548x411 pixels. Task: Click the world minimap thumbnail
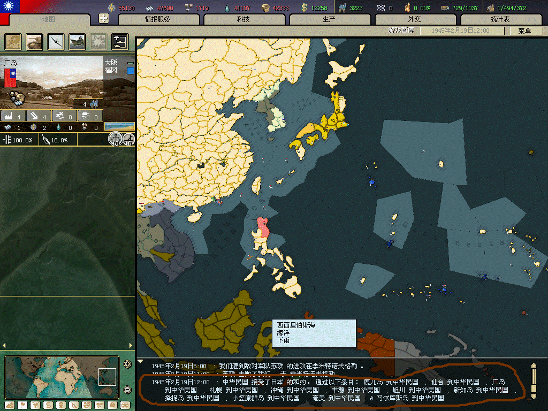pyautogui.click(x=62, y=377)
